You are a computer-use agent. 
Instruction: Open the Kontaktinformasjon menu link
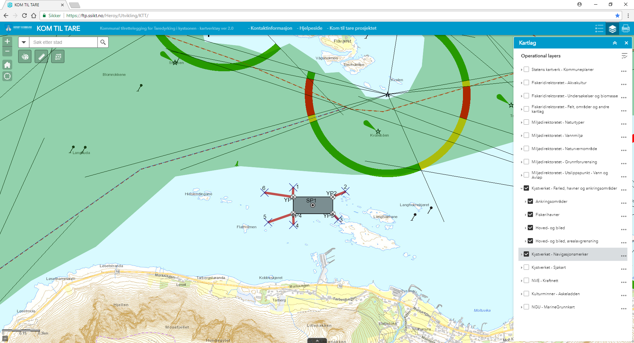pyautogui.click(x=271, y=28)
